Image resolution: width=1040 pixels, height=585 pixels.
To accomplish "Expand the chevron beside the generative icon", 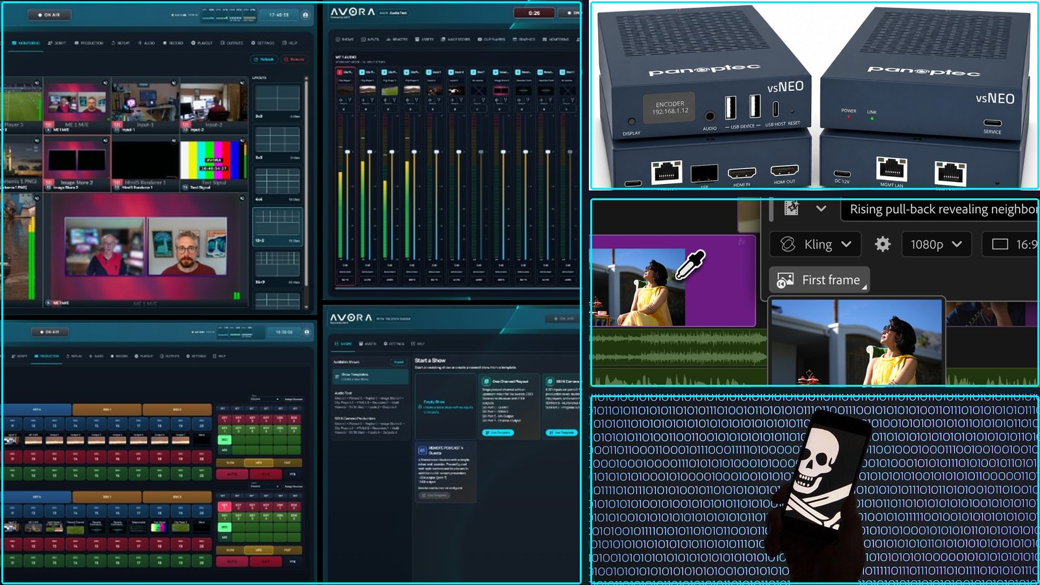I will click(821, 209).
